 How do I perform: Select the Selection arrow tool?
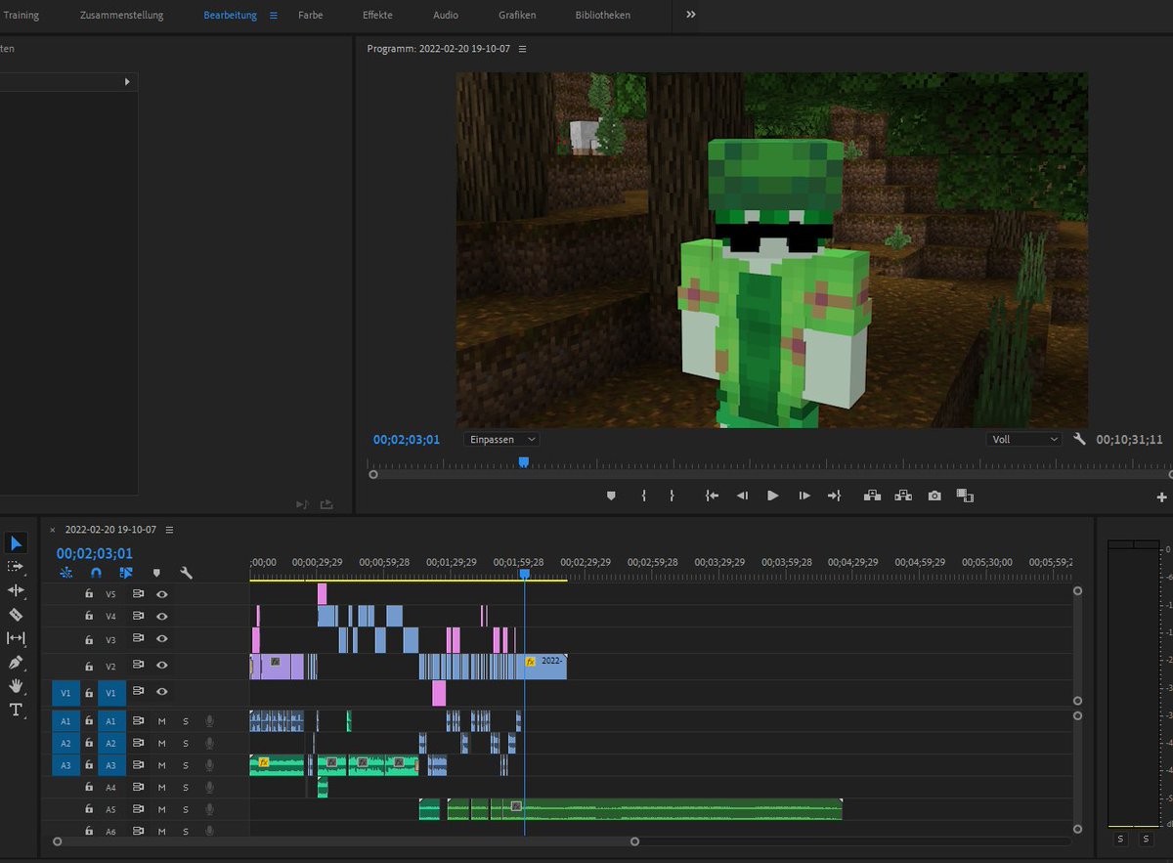pyautogui.click(x=17, y=542)
